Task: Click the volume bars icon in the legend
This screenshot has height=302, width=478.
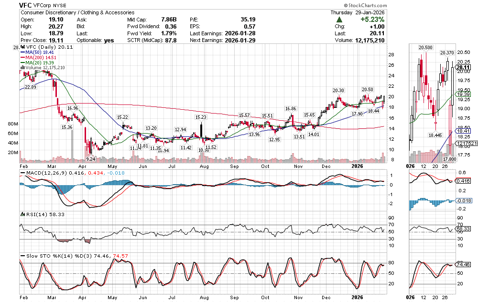Action: pos(22,68)
